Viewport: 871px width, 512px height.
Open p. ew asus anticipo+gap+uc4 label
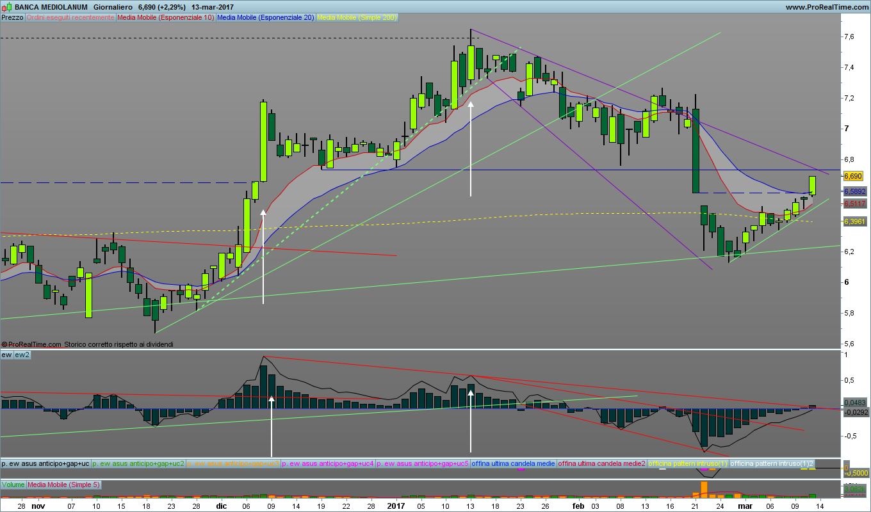pos(328,463)
